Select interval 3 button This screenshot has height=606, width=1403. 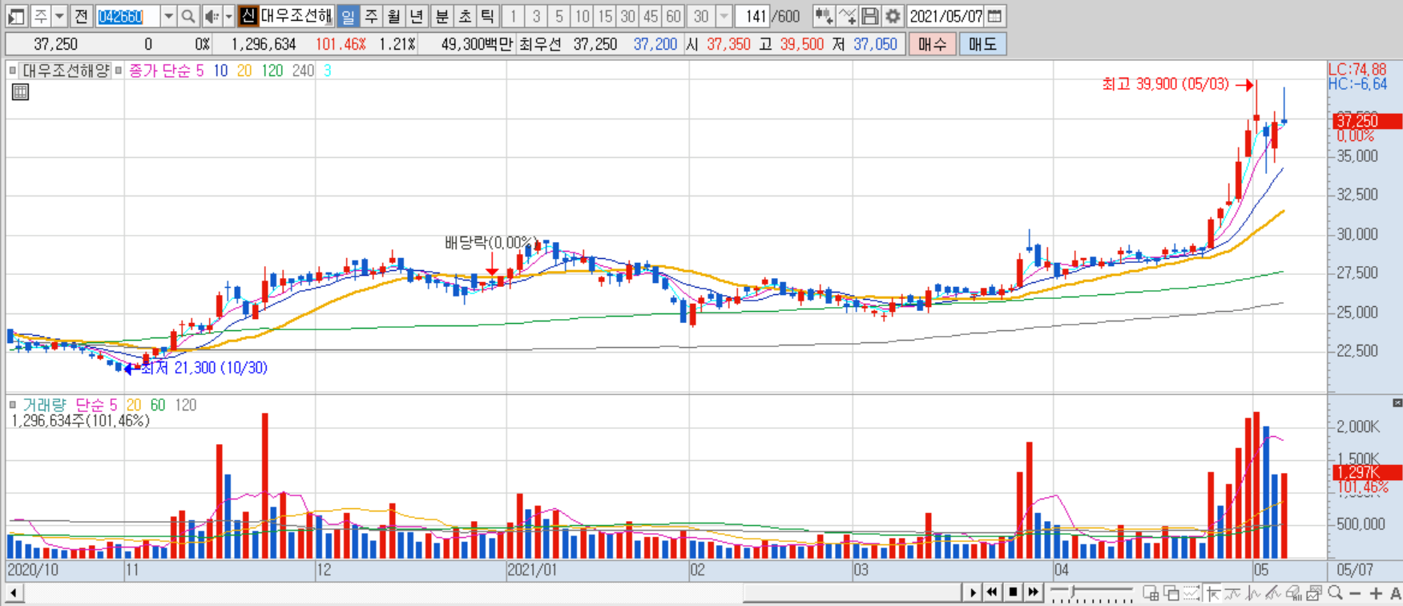tap(536, 16)
